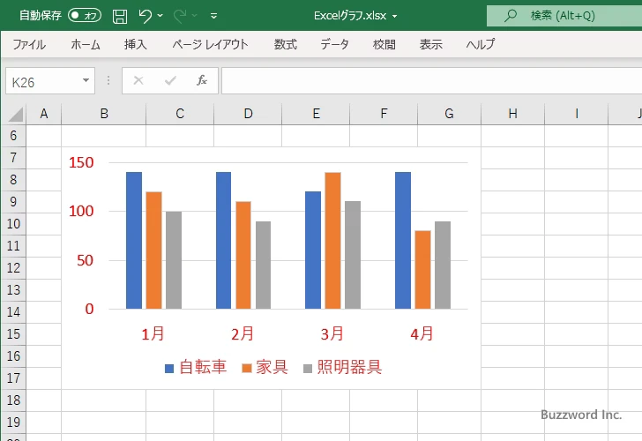The height and width of the screenshot is (441, 642).
Task: Select the orange 家具 bar for 3月
Action: pos(332,241)
